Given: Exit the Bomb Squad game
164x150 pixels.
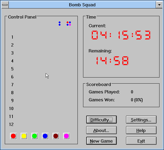Looking at the screenshot, I should click(x=141, y=141).
